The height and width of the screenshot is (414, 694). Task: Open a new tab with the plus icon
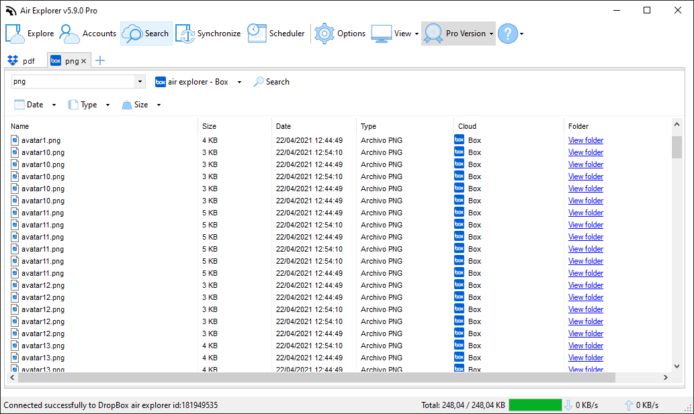pos(99,60)
